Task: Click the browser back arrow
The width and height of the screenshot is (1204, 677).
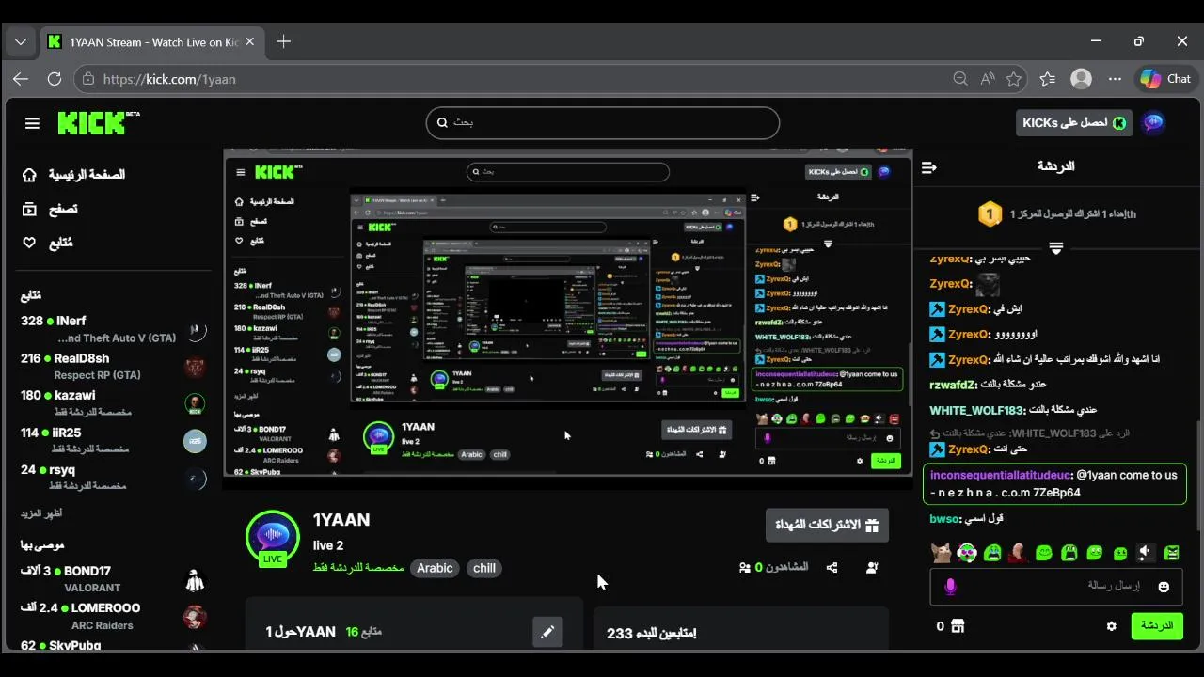Action: point(20,79)
